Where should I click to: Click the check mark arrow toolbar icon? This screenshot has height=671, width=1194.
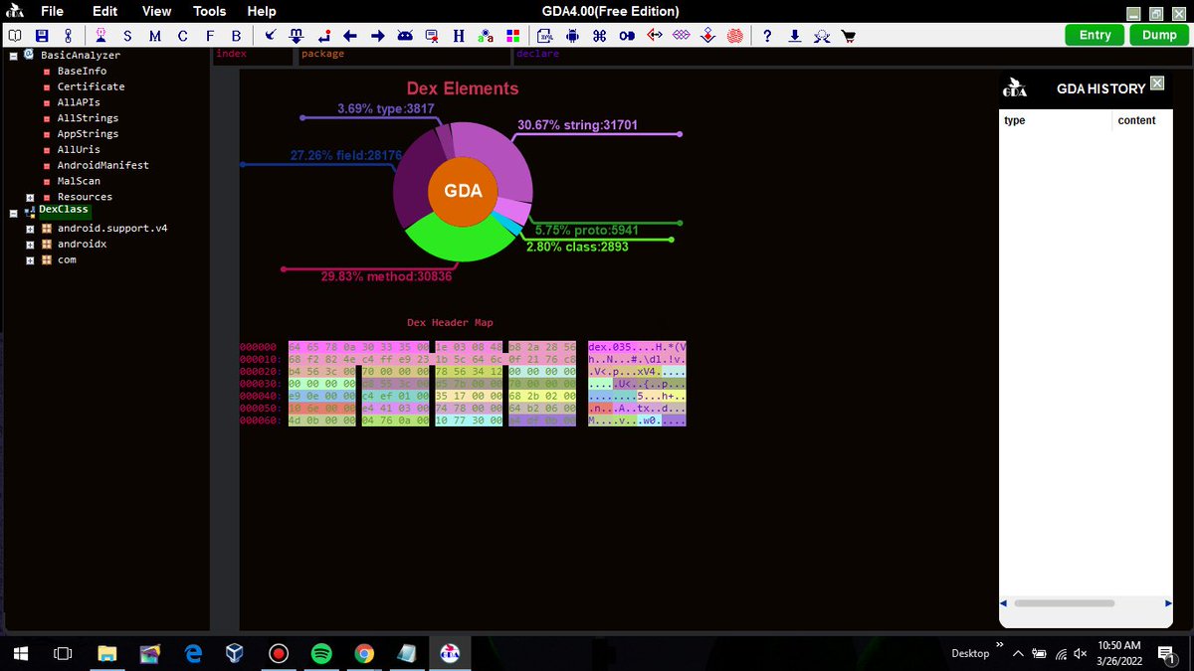coord(270,36)
